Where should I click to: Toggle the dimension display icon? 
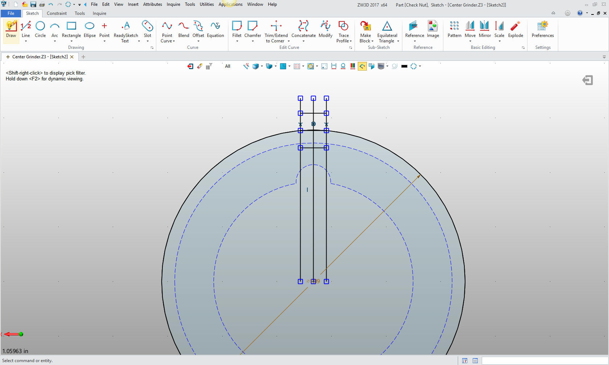(334, 66)
